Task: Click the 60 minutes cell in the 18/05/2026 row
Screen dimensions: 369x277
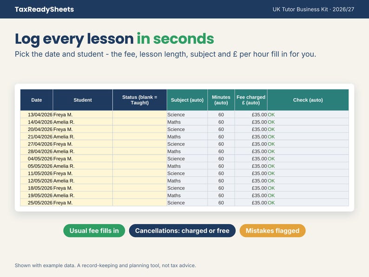Action: 221,188
